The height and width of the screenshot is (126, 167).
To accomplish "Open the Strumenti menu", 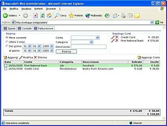I will point(51,9).
